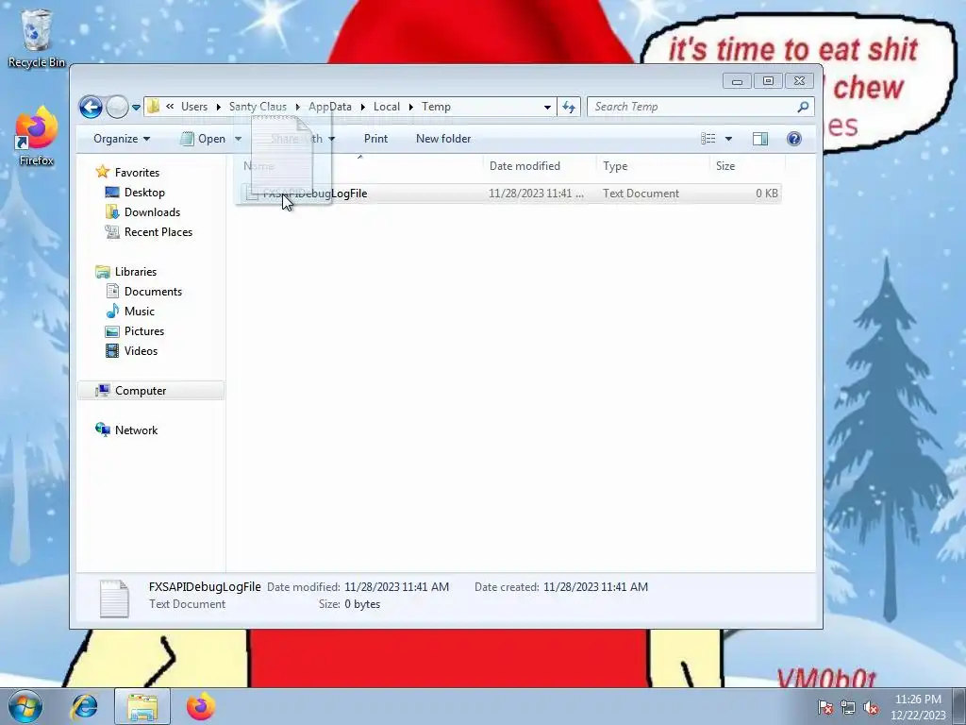The height and width of the screenshot is (725, 966).
Task: Open Desktop in Favorites
Action: coord(144,193)
